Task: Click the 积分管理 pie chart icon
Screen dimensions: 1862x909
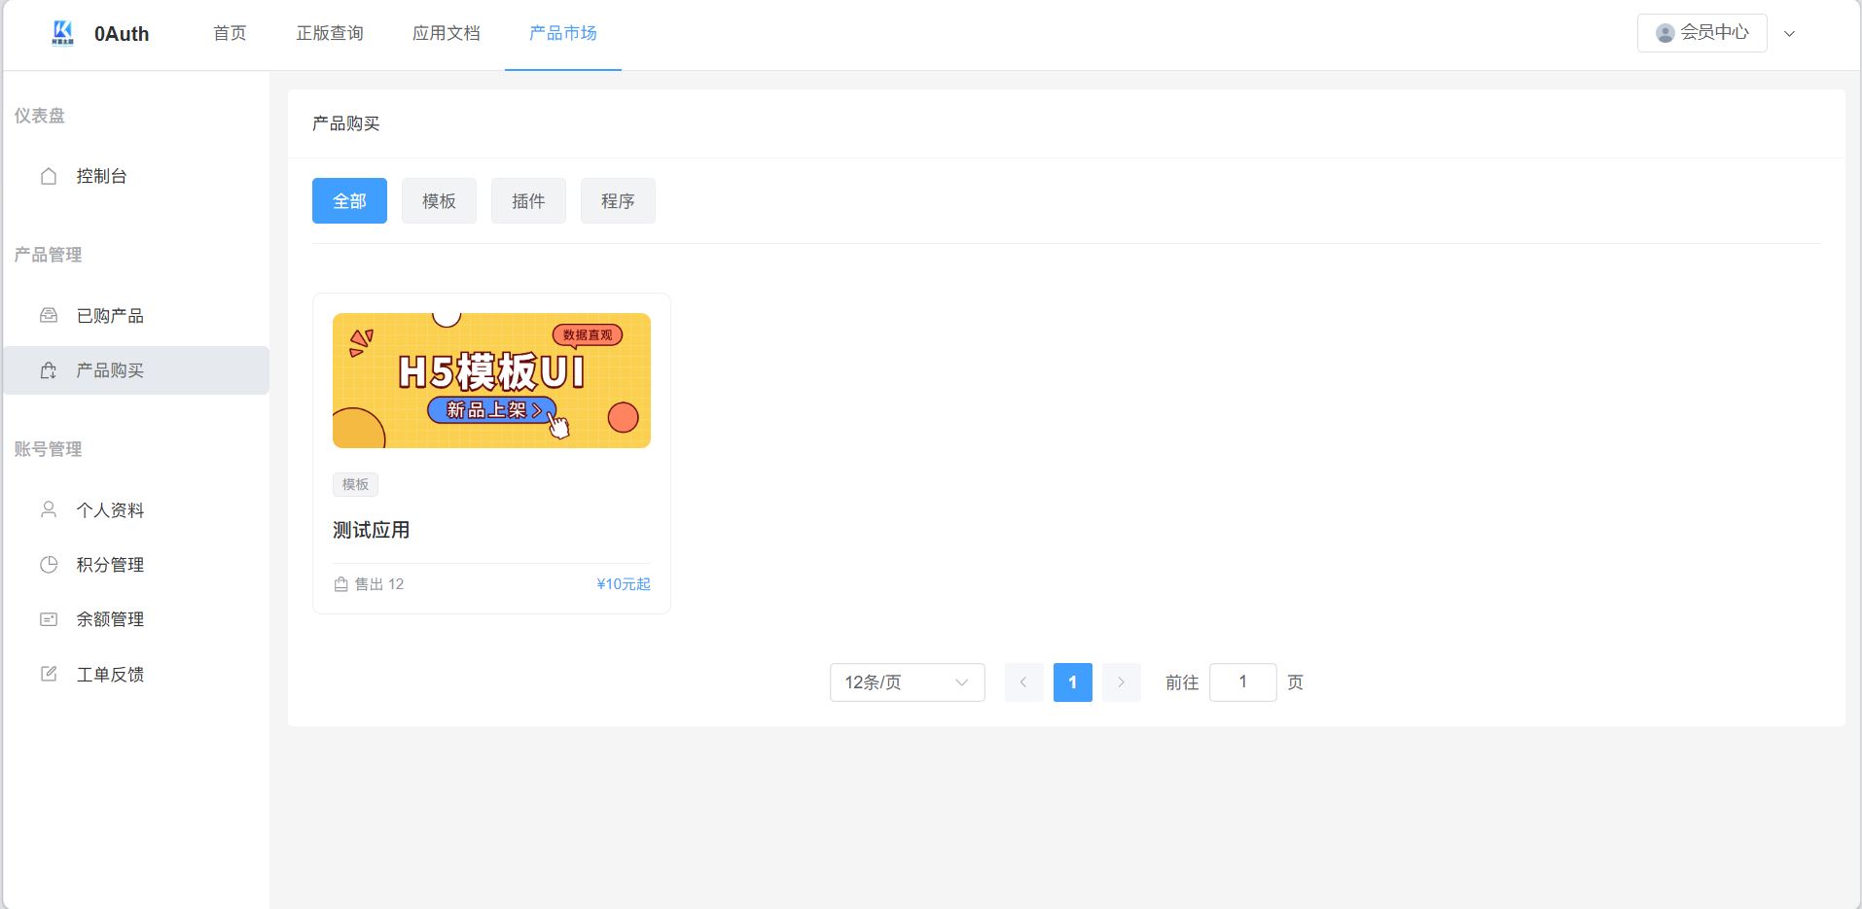Action: point(49,564)
